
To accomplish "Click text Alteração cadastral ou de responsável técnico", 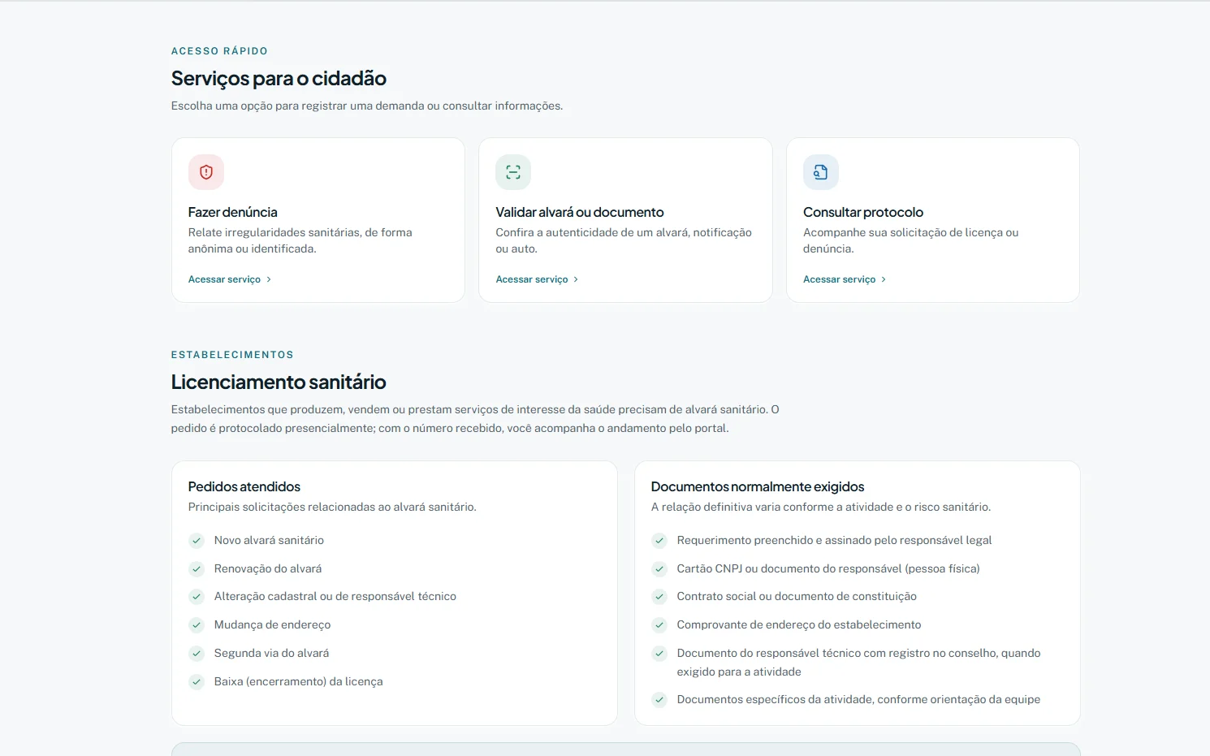I will click(335, 597).
